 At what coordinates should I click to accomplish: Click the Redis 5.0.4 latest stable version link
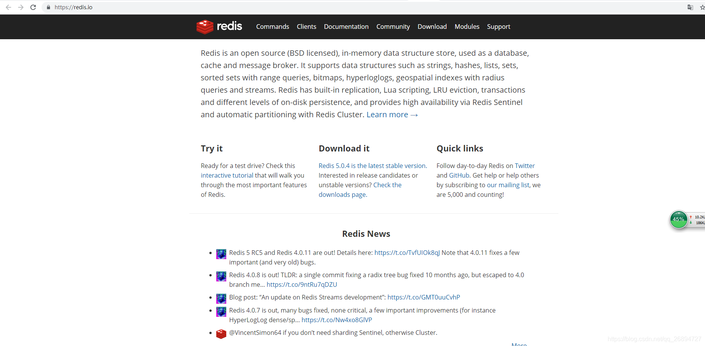(x=373, y=166)
